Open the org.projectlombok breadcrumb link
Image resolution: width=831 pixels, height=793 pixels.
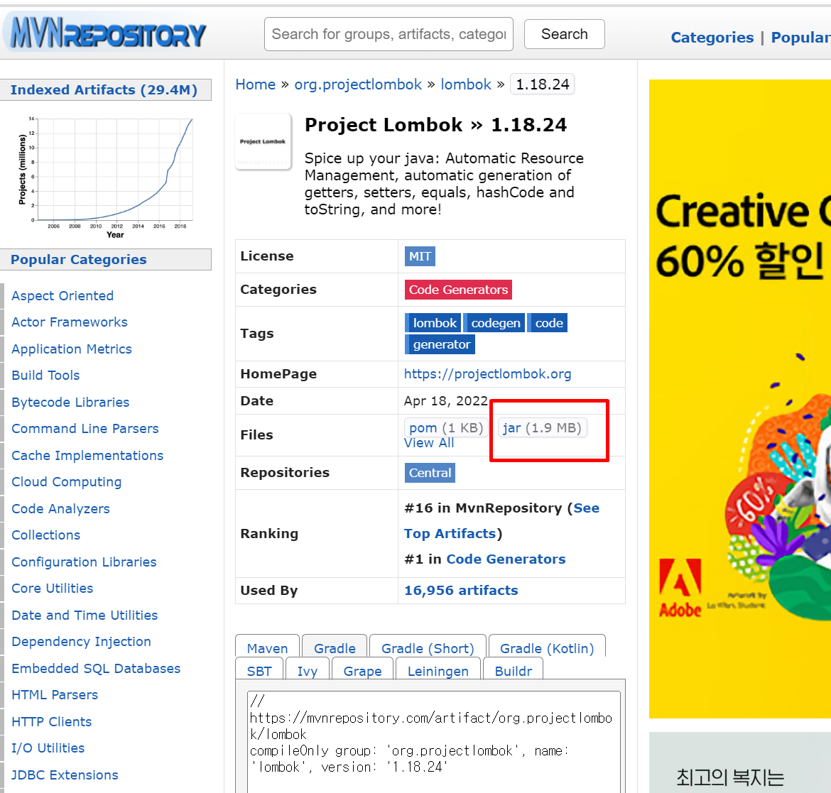click(358, 84)
